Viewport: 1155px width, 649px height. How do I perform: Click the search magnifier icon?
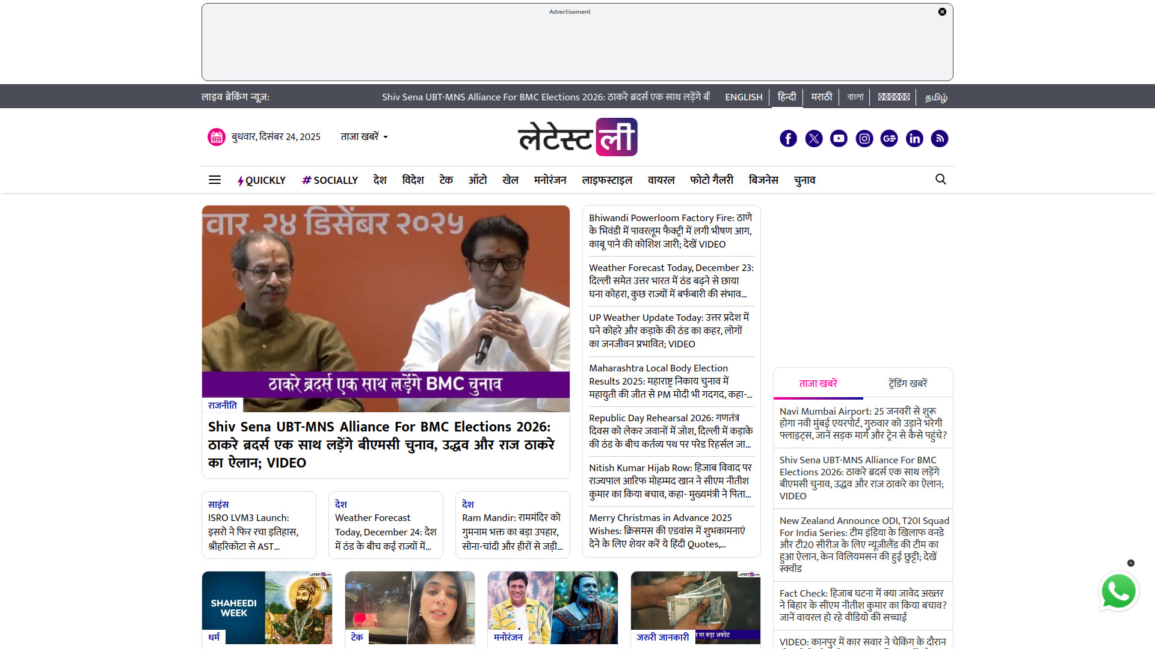tap(941, 179)
